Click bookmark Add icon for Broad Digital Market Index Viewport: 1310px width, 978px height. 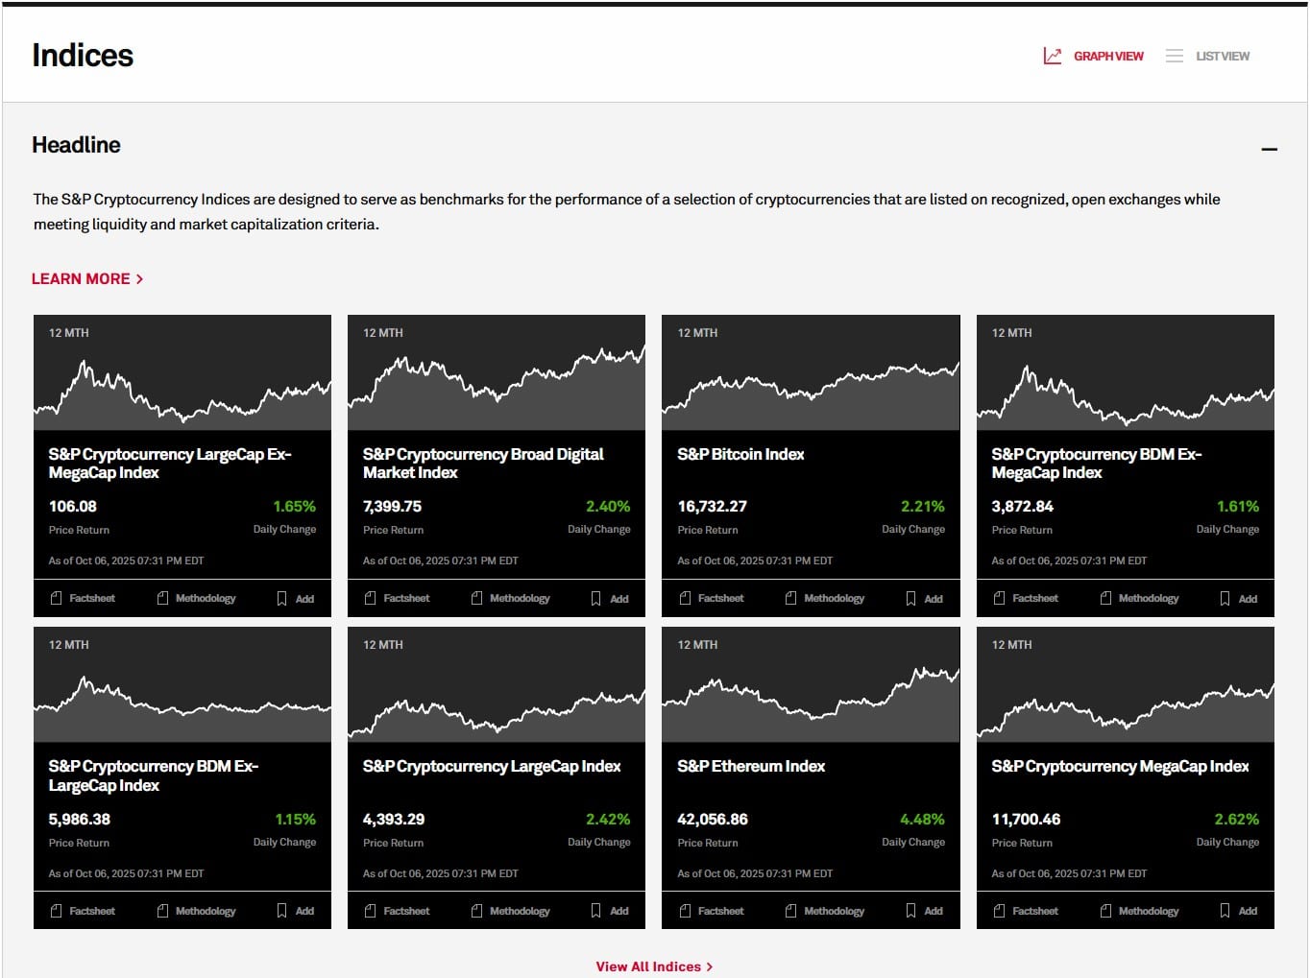pos(596,599)
